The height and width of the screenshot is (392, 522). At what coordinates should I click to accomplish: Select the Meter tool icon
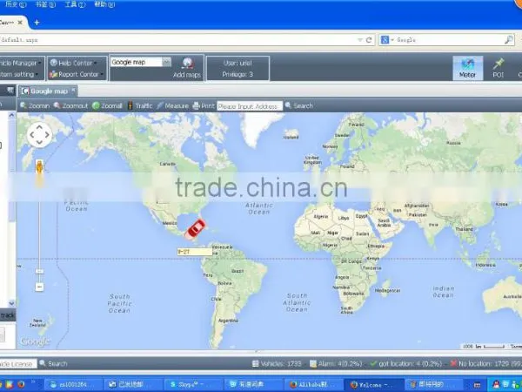point(468,68)
